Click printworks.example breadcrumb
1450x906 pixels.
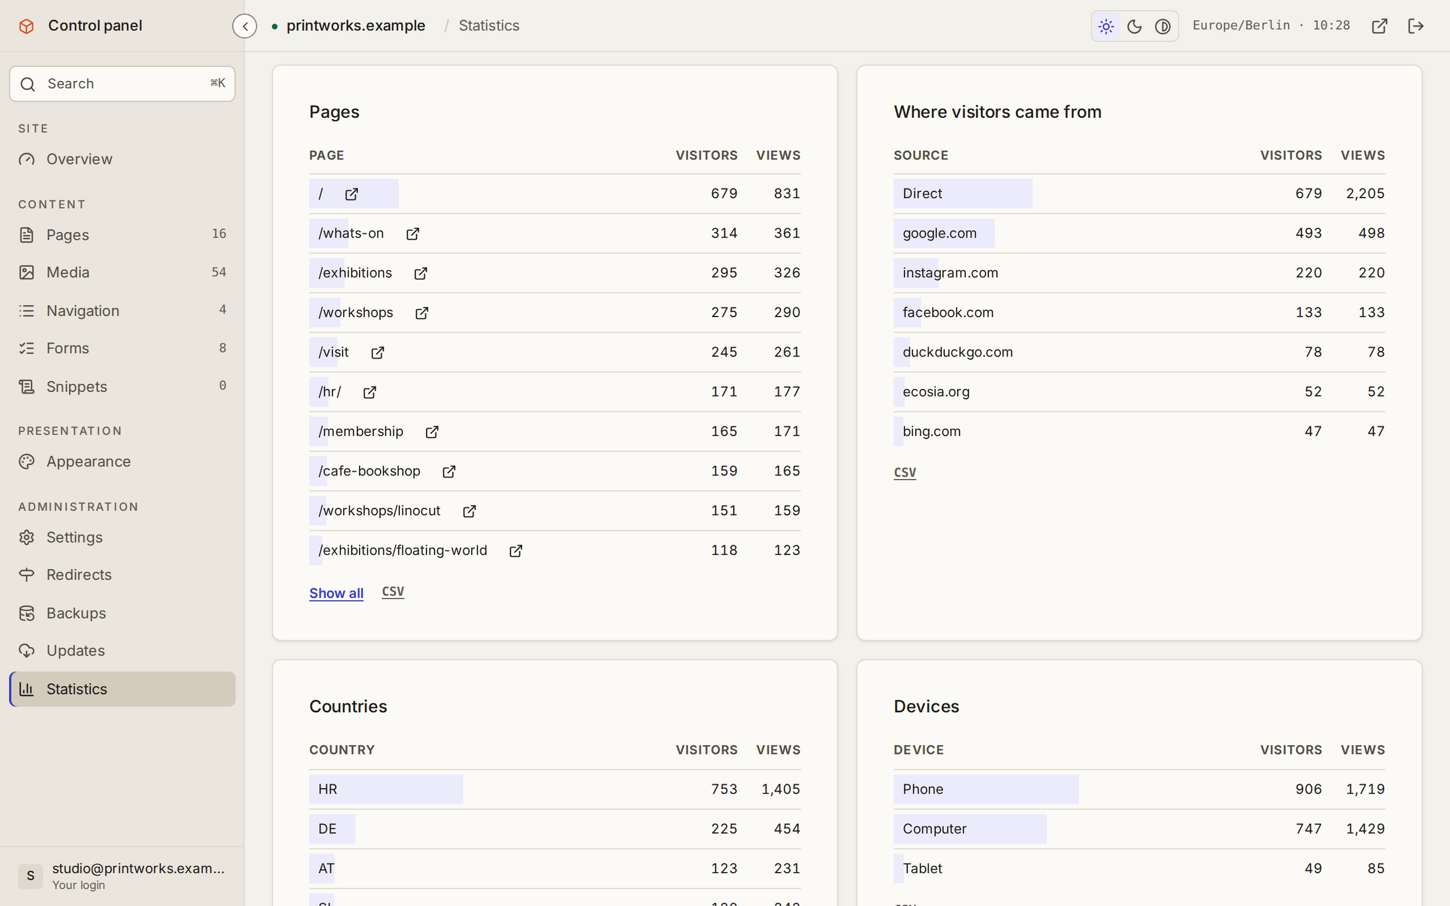click(356, 25)
